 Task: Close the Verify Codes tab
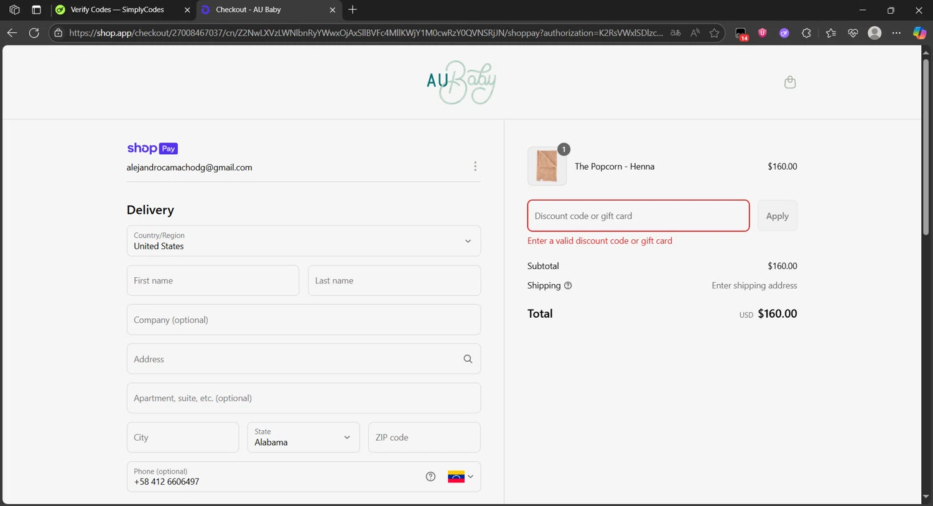187,10
